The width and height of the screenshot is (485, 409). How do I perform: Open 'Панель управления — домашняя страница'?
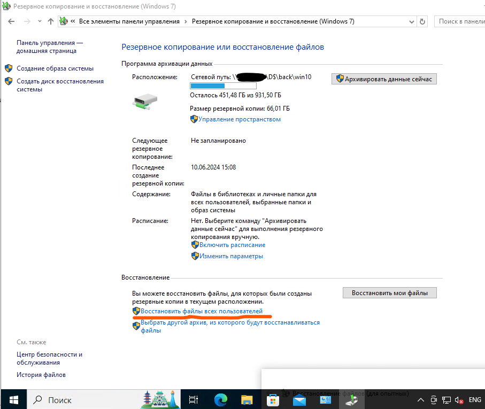point(50,47)
